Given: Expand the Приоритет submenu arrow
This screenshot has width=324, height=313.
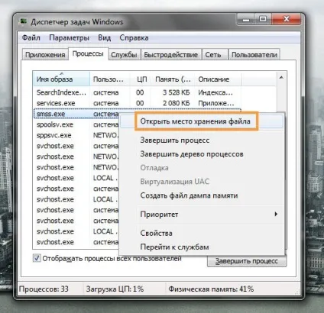Looking at the screenshot, I should click(276, 214).
